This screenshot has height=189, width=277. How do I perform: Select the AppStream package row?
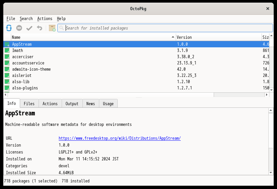[136, 44]
